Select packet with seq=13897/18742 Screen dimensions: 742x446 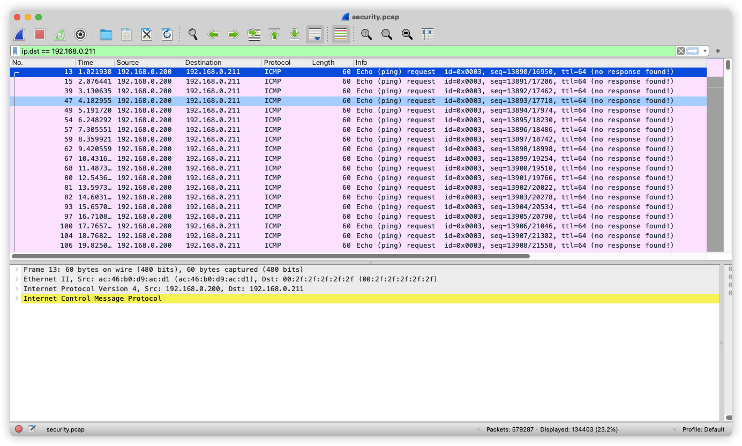pyautogui.click(x=358, y=139)
